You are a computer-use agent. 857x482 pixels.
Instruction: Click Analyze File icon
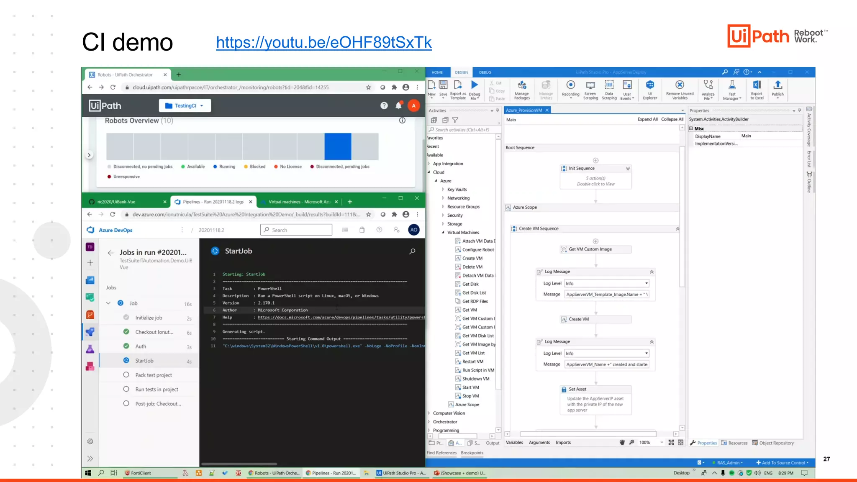point(708,90)
